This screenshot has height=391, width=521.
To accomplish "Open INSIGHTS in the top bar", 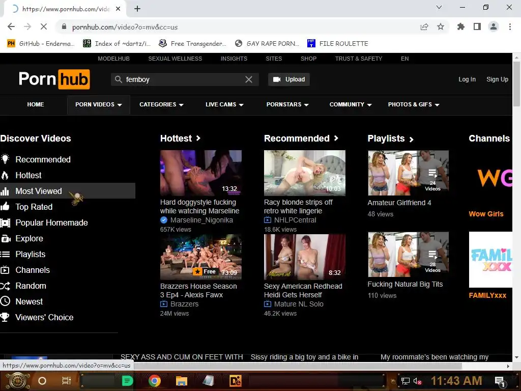I will point(234,59).
